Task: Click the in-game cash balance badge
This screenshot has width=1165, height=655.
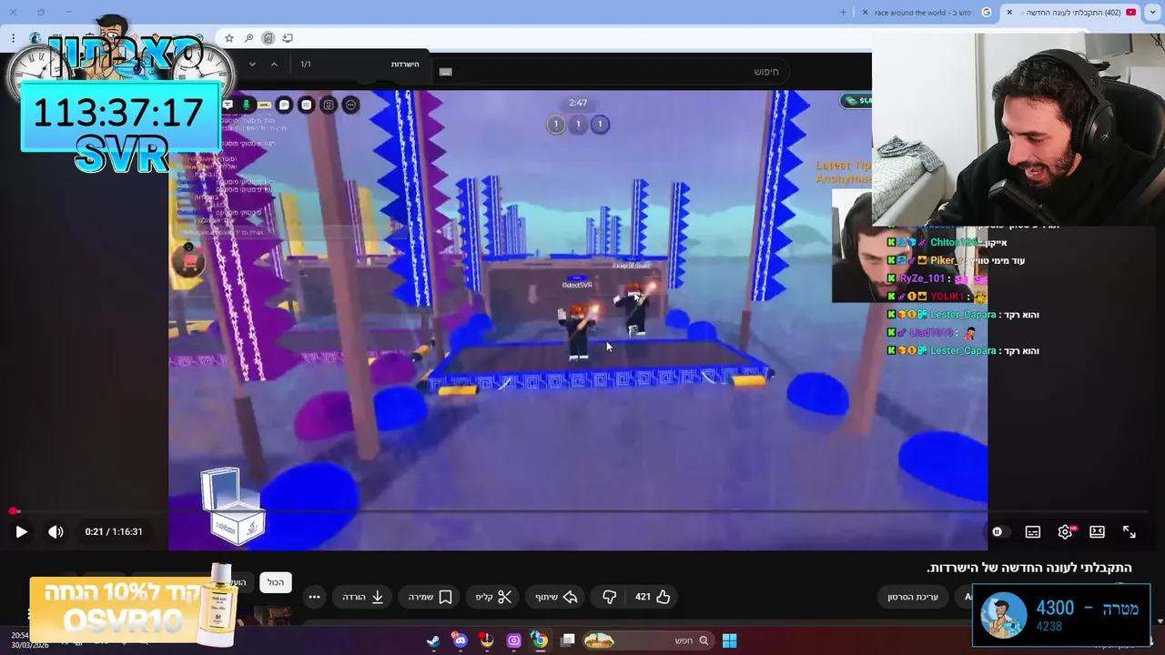Action: [857, 101]
